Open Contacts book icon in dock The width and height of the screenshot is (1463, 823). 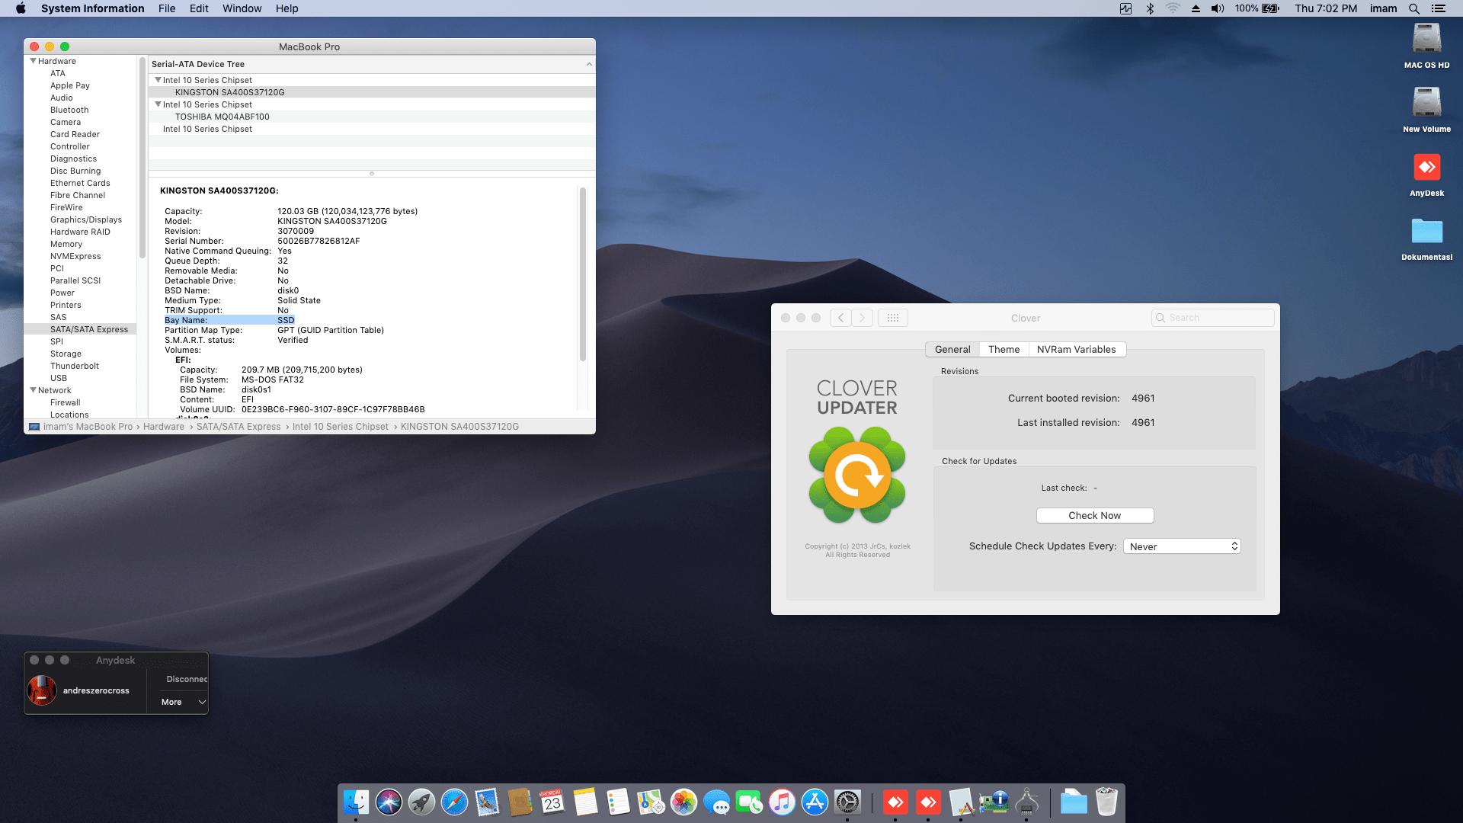click(520, 802)
